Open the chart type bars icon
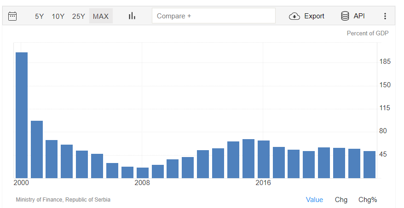The width and height of the screenshot is (404, 208). [x=132, y=16]
